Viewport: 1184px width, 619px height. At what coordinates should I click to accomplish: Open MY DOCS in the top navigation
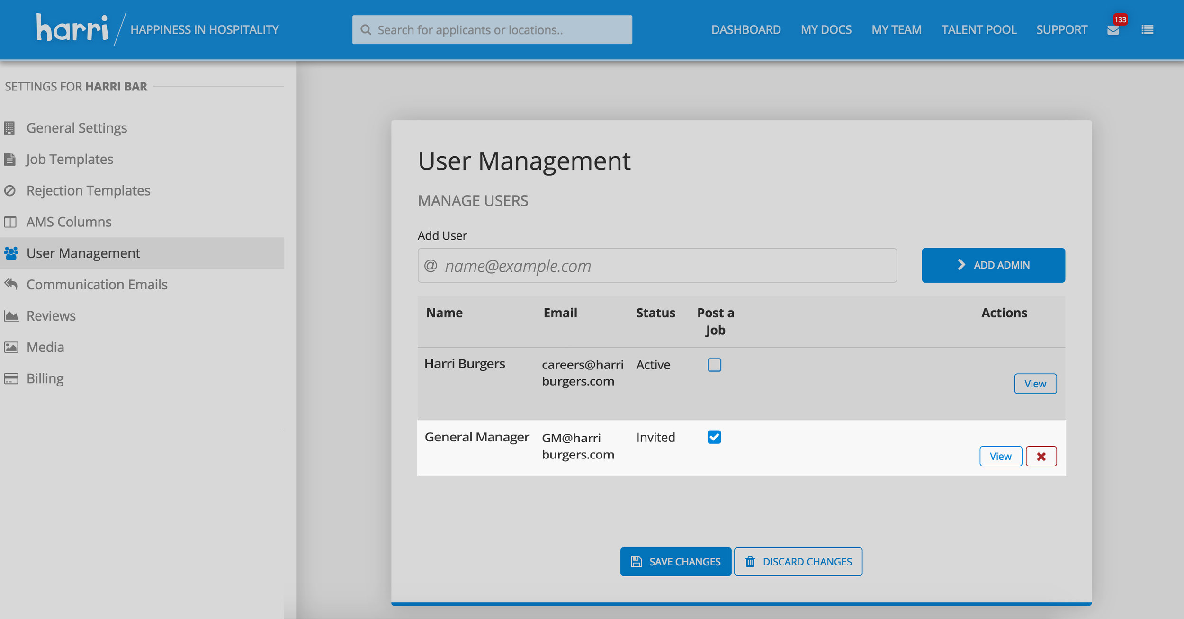point(826,30)
